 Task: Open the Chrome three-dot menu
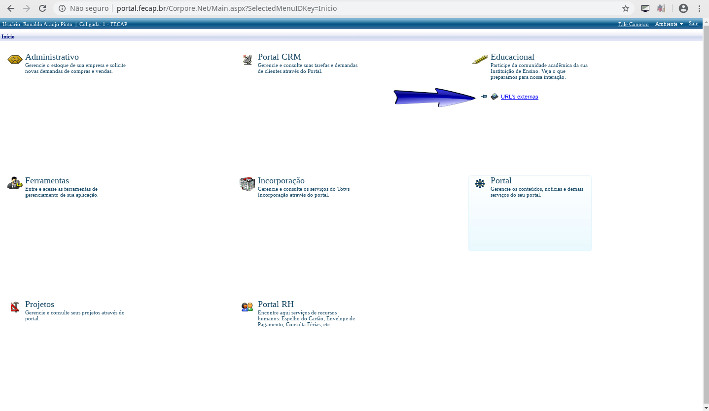(700, 8)
